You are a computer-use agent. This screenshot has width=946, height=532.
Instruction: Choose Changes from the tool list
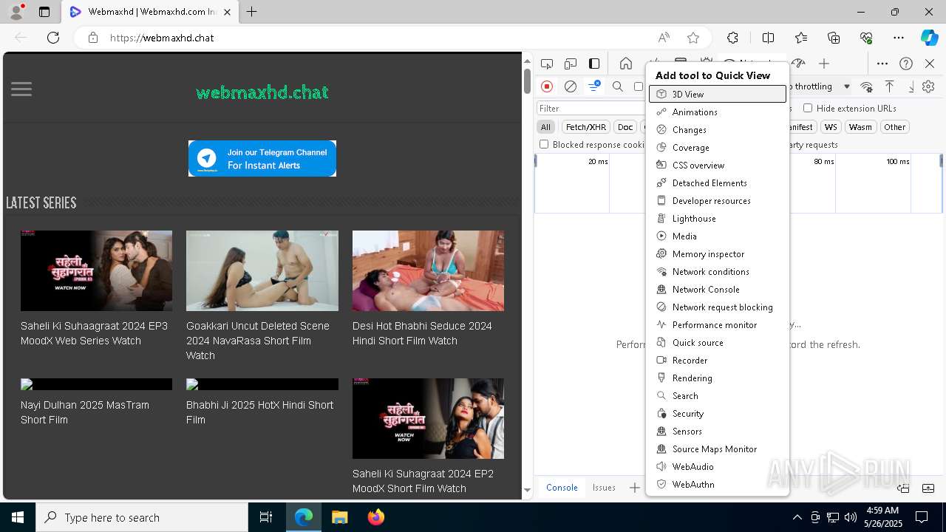717,129
